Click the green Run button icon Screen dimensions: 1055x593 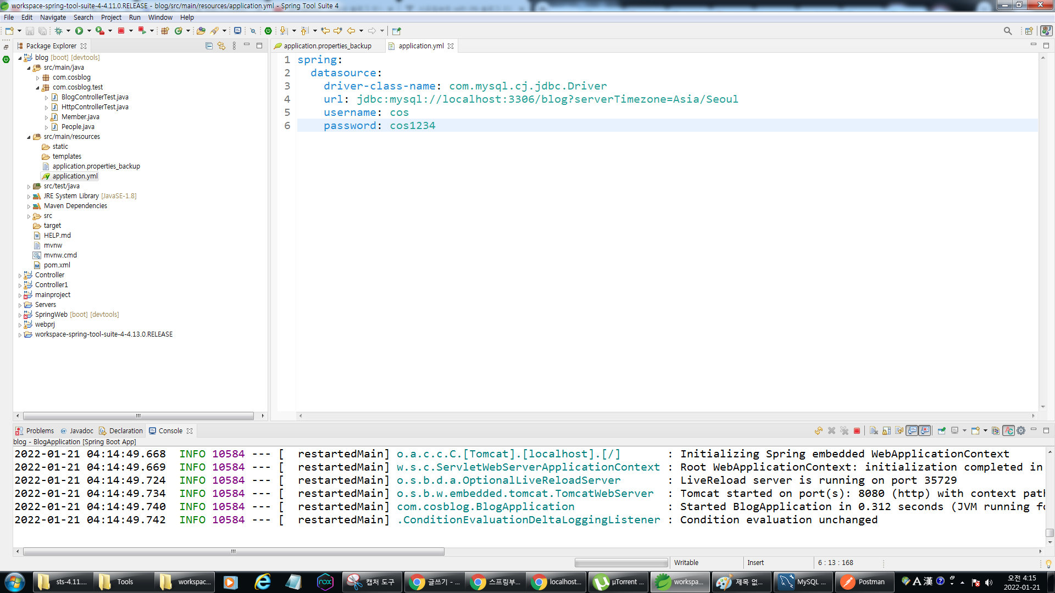79,31
